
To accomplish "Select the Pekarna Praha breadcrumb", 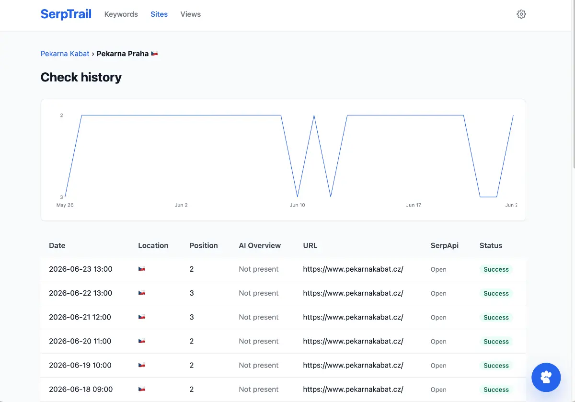I will point(123,54).
